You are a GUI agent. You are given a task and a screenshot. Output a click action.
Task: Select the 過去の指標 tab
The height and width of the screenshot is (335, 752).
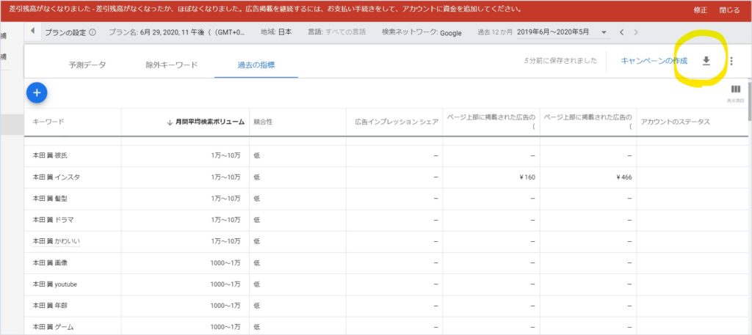pyautogui.click(x=256, y=65)
